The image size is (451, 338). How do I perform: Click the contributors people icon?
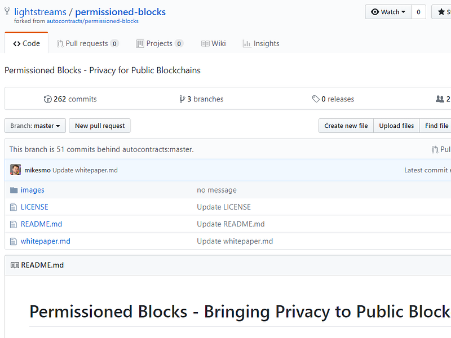(x=440, y=99)
